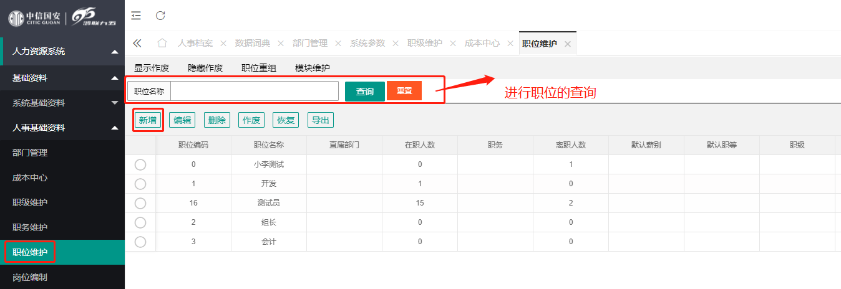
Task: Click the page refresh icon
Action: (160, 16)
